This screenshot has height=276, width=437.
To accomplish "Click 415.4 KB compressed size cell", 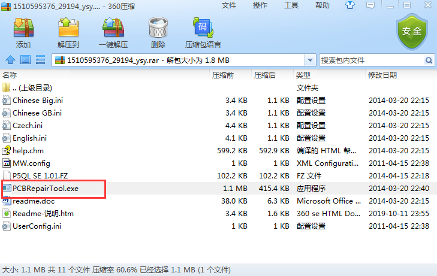I will [x=274, y=189].
